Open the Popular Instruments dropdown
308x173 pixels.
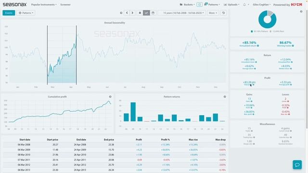click(44, 4)
